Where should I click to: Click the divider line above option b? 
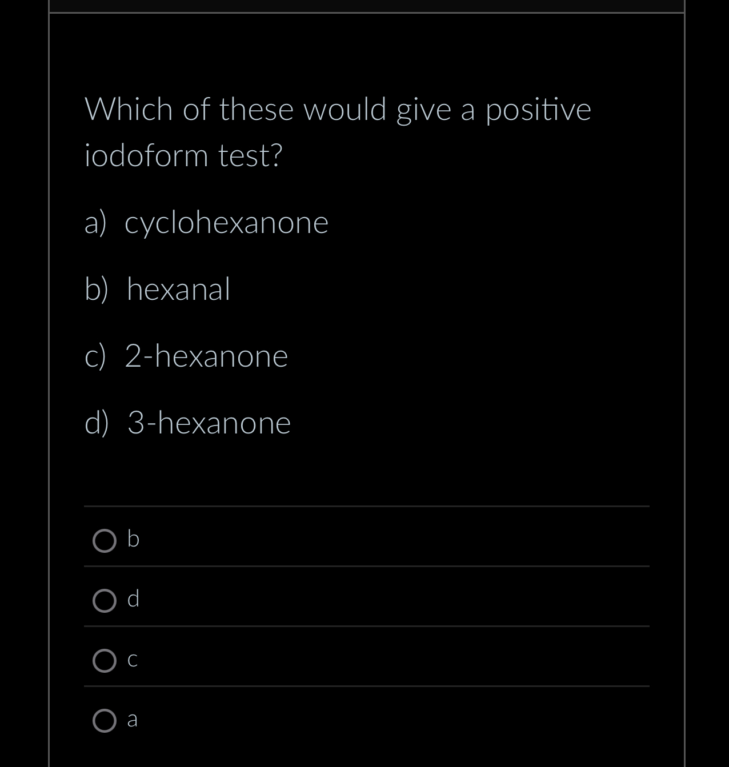pos(366,507)
